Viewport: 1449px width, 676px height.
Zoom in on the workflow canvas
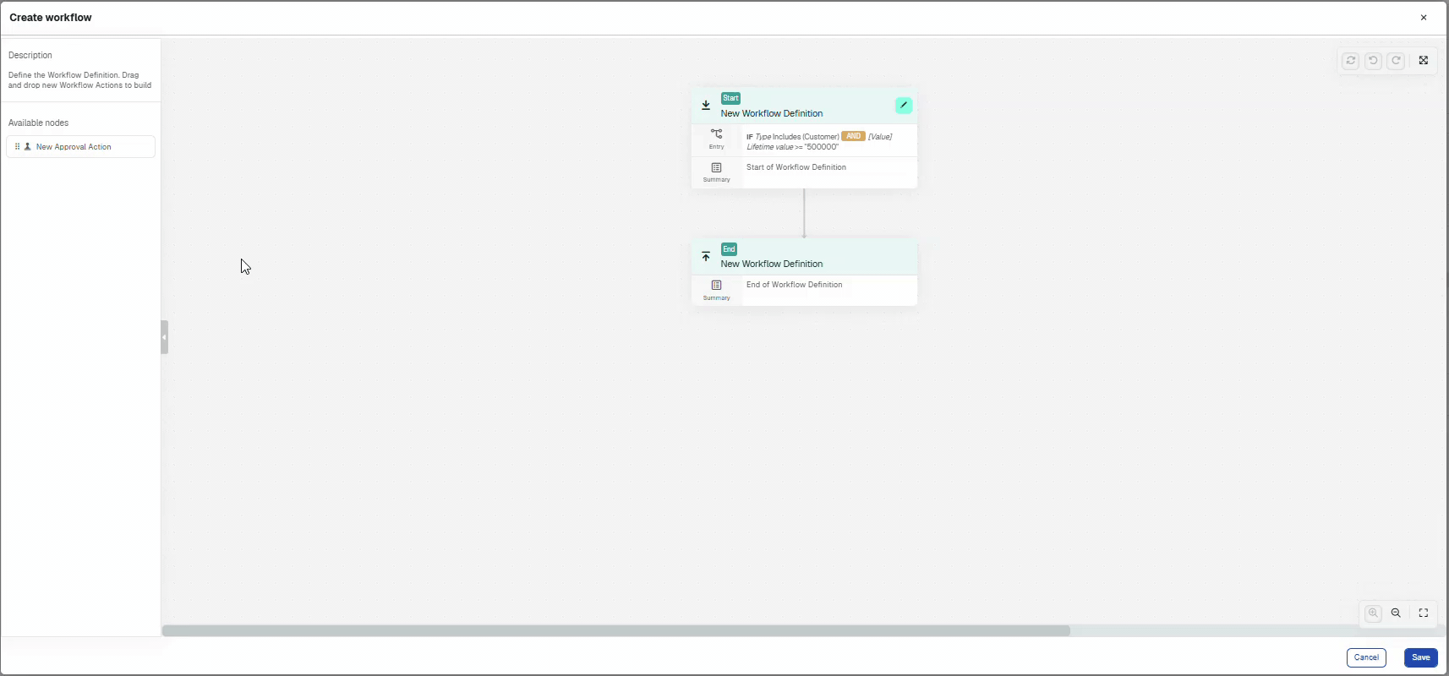1374,613
